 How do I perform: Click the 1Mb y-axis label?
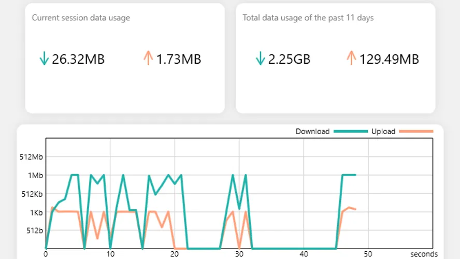point(35,175)
